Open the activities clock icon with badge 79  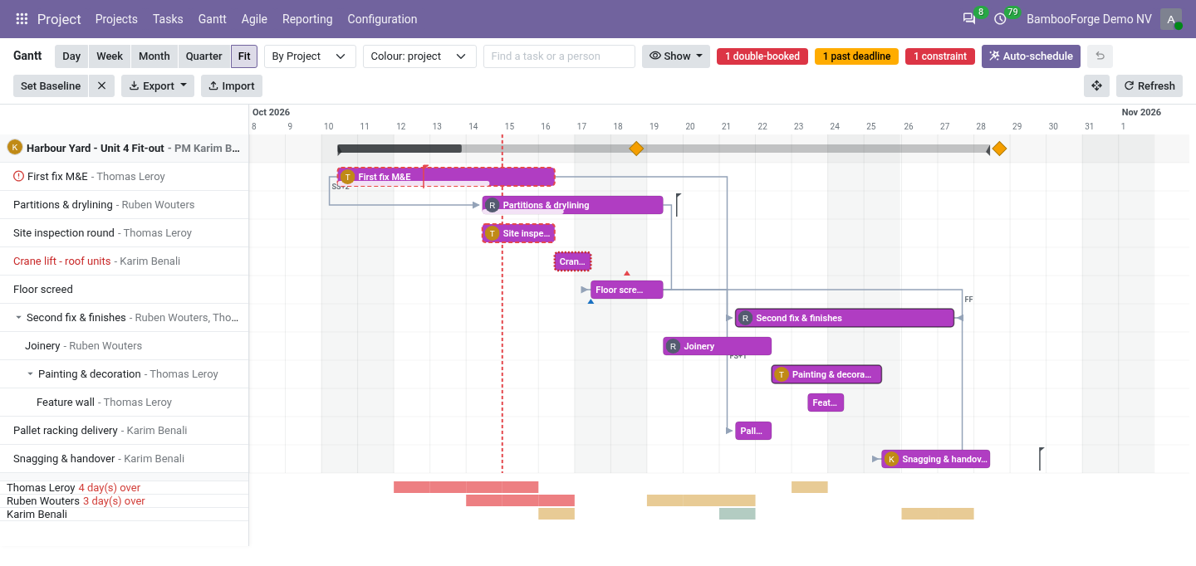[1000, 19]
